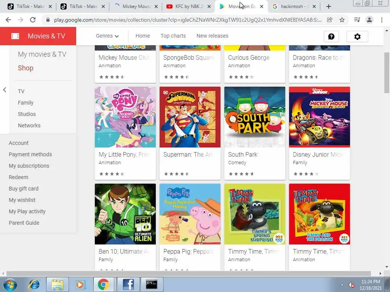Click the browser back arrow
Image resolution: width=390 pixels, height=292 pixels.
click(x=8, y=20)
